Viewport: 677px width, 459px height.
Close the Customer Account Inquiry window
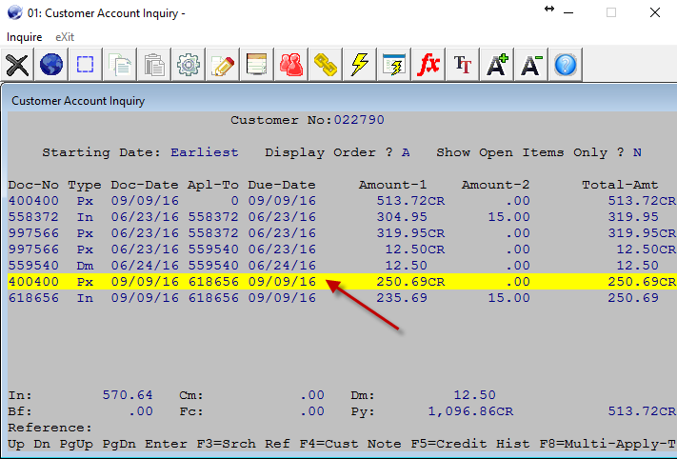[x=655, y=12]
